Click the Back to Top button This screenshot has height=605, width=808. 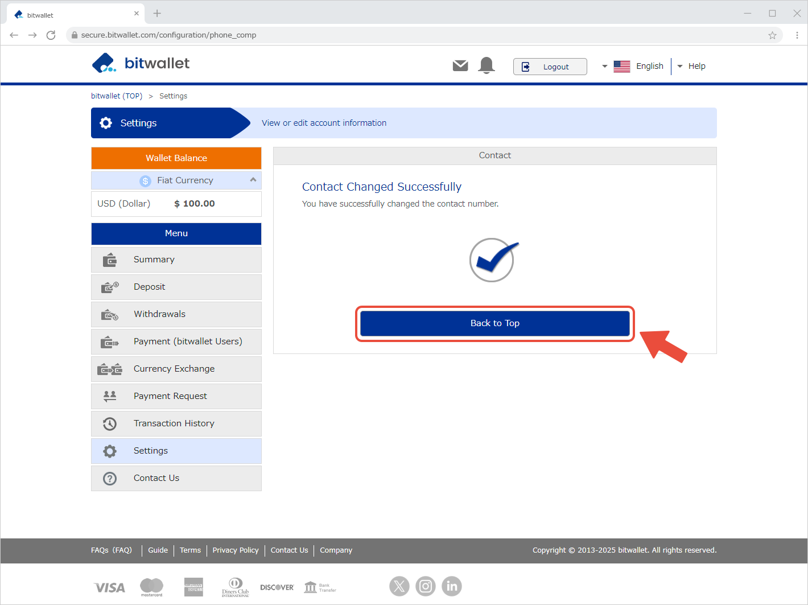click(494, 323)
